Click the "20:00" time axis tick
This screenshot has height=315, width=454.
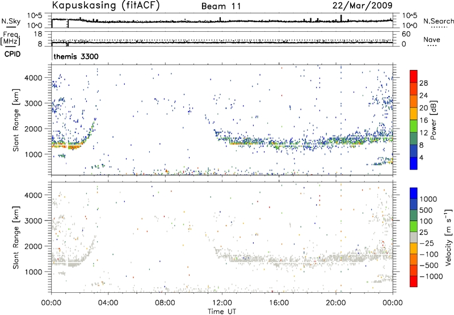coord(336,303)
